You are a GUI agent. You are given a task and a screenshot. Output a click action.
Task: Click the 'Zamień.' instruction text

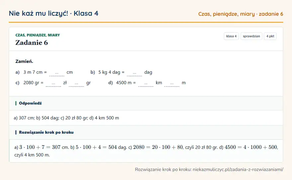(24, 61)
